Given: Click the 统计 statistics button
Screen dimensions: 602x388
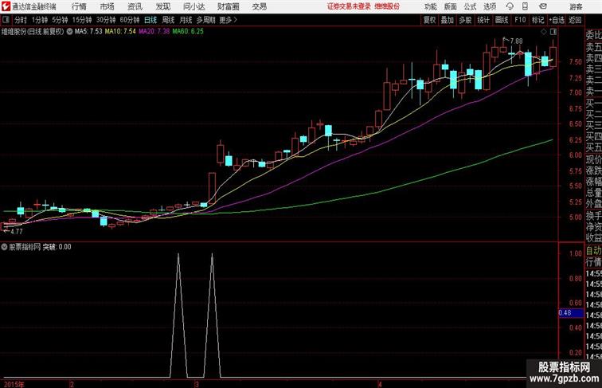Looking at the screenshot, I should 483,20.
